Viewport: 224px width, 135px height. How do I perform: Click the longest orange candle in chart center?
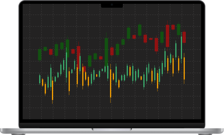[111, 84]
